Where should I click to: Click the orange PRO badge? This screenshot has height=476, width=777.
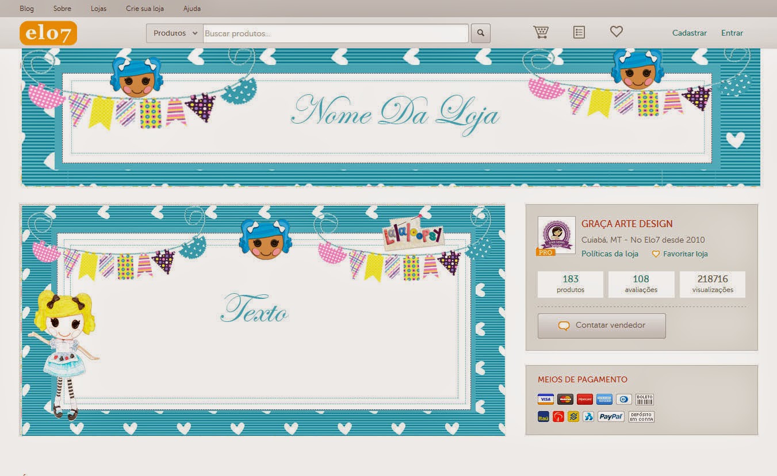click(x=545, y=252)
